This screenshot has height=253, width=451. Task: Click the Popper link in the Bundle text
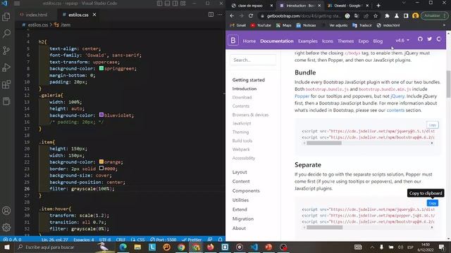coord(302,96)
